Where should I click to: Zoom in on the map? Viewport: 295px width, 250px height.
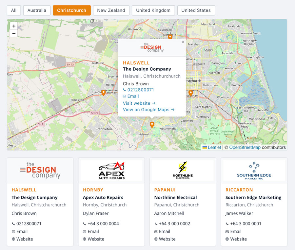click(x=14, y=26)
